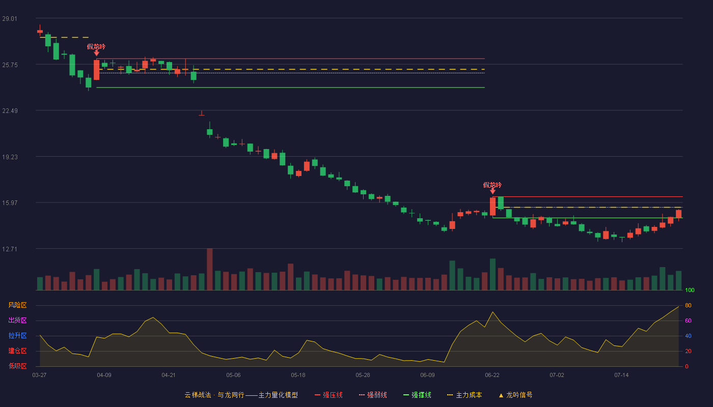Select the 出货区 zone label
Image resolution: width=713 pixels, height=407 pixels.
17,321
